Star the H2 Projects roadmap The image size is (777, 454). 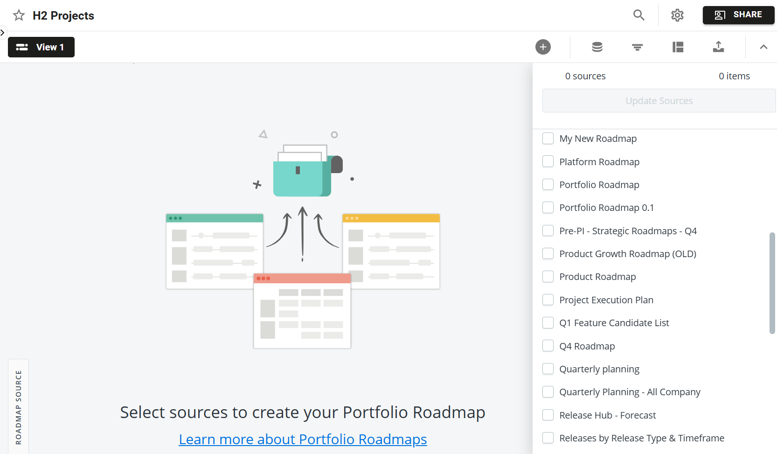point(19,15)
